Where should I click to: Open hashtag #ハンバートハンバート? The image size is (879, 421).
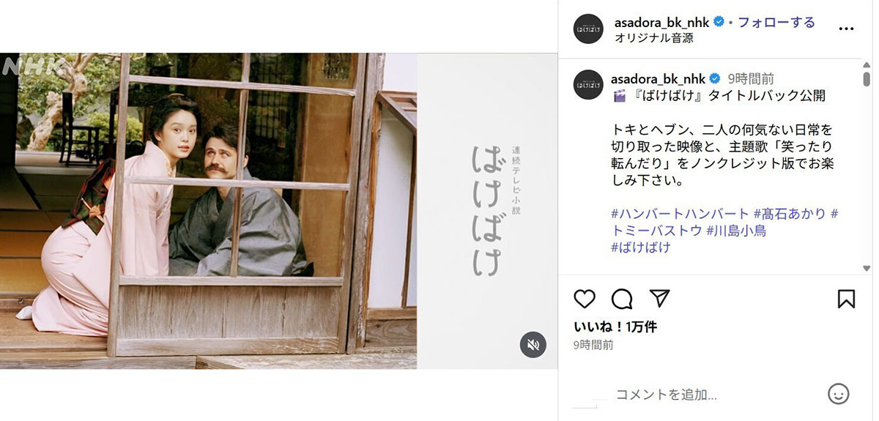point(680,214)
